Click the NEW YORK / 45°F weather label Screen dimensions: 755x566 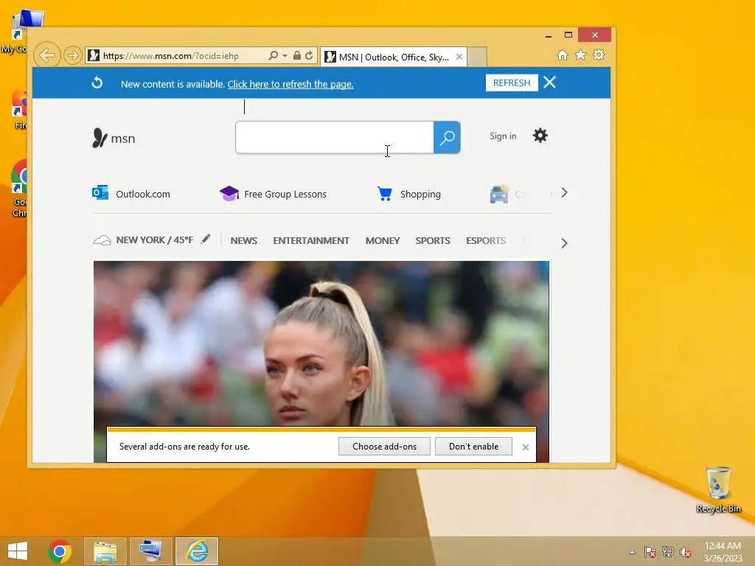[x=154, y=240]
